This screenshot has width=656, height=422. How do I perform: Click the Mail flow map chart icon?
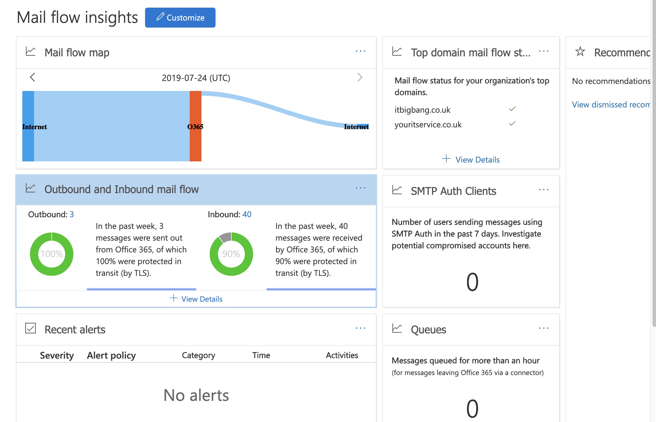click(x=31, y=52)
